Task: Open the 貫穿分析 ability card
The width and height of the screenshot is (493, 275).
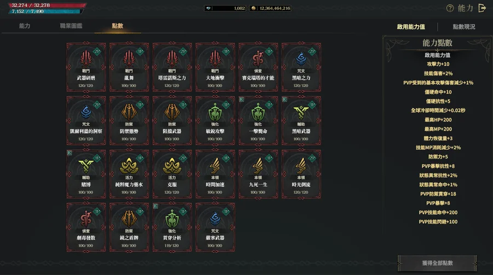Action: (172, 227)
